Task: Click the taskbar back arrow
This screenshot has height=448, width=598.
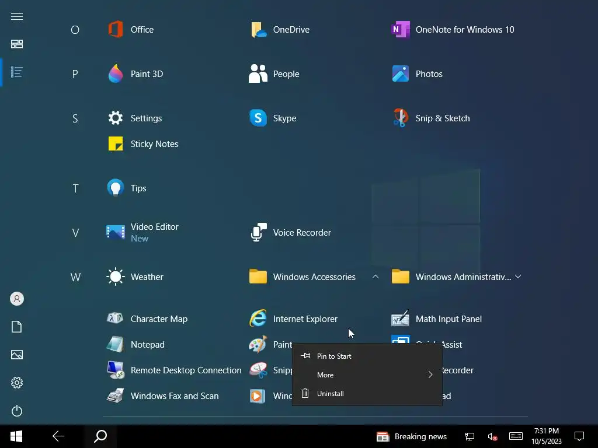Action: 58,436
